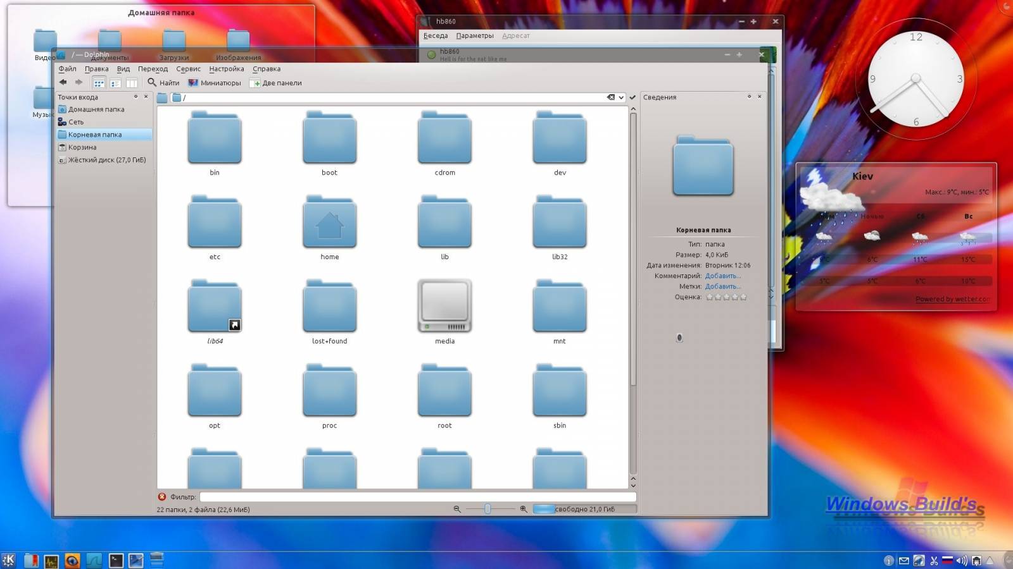
Task: Select the media drive icon
Action: 444,307
